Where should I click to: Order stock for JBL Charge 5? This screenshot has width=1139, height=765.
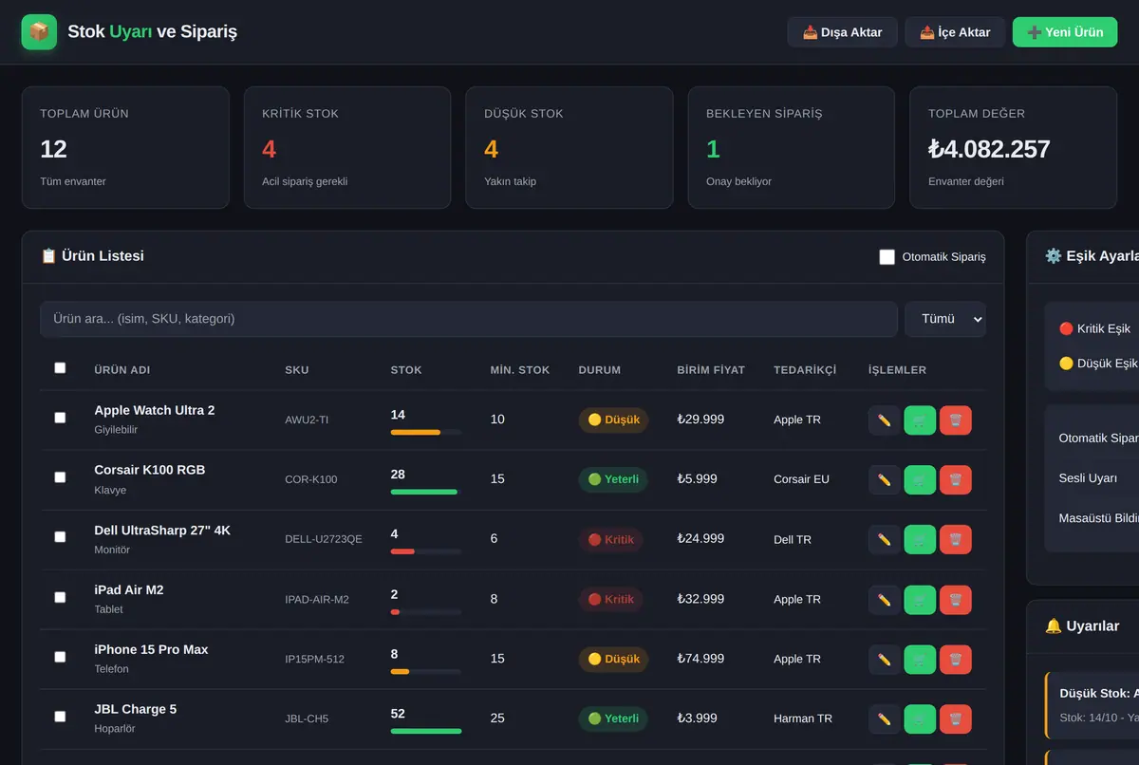pos(920,718)
